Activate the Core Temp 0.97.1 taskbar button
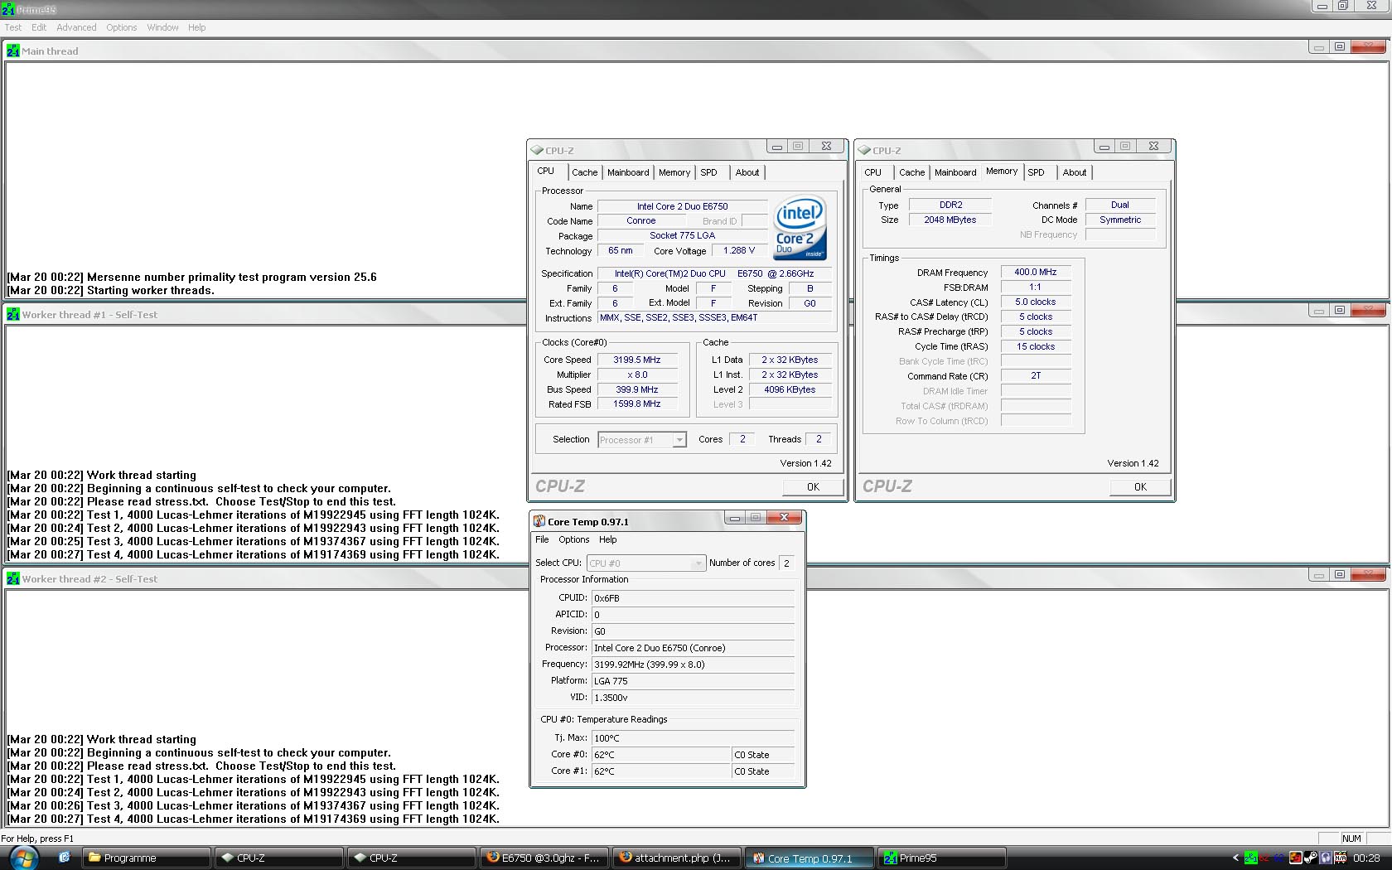The image size is (1392, 870). point(810,858)
